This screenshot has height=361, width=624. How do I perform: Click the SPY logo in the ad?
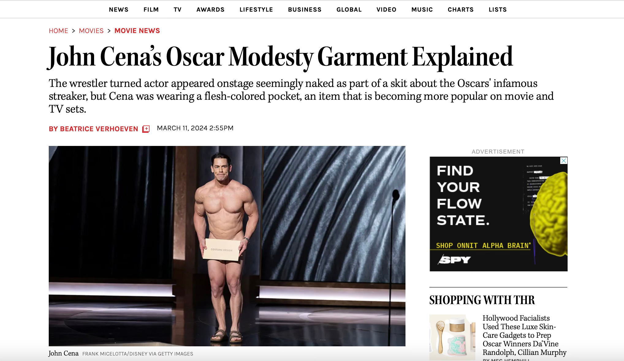[x=454, y=260]
